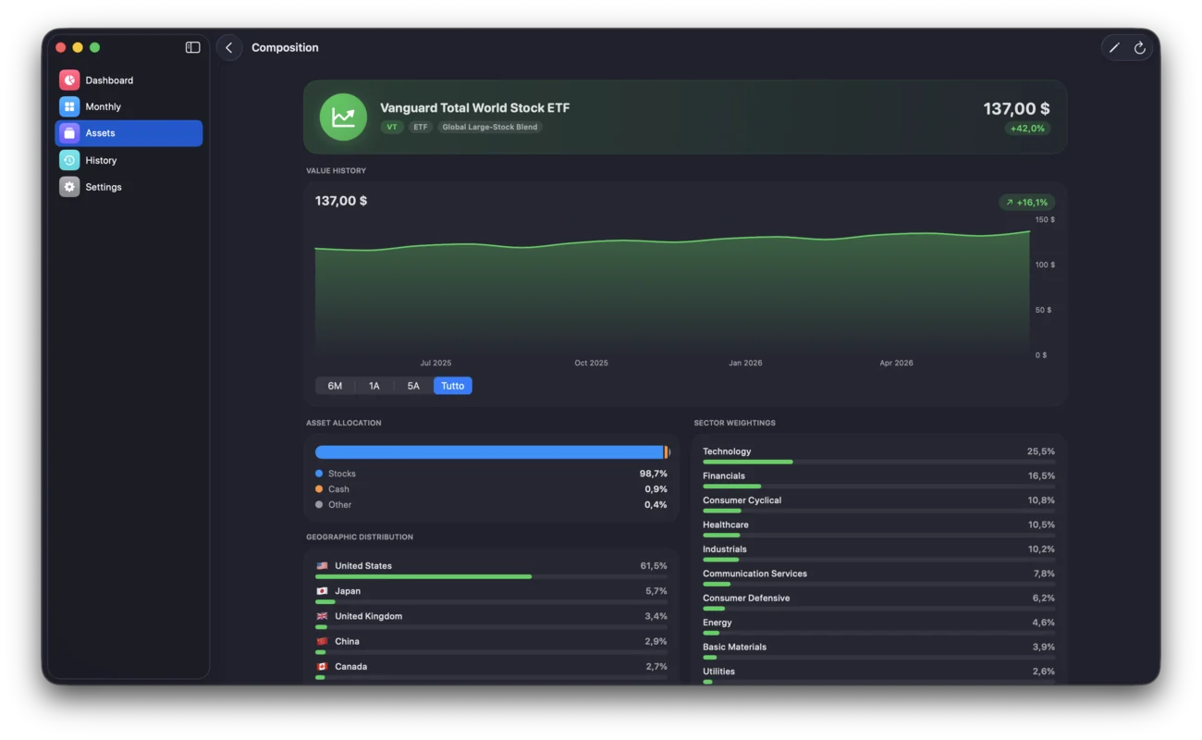This screenshot has height=740, width=1202.
Task: Click the orange Cash legend dot
Action: [319, 489]
